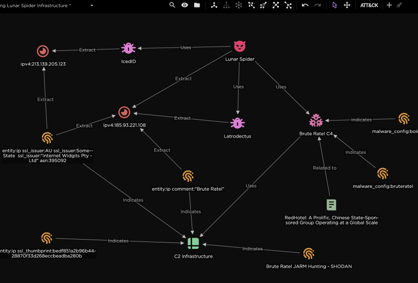Toggle visibility eye icon in toolbar

[x=184, y=5]
